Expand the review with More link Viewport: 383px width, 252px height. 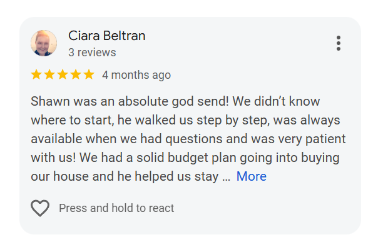click(251, 176)
